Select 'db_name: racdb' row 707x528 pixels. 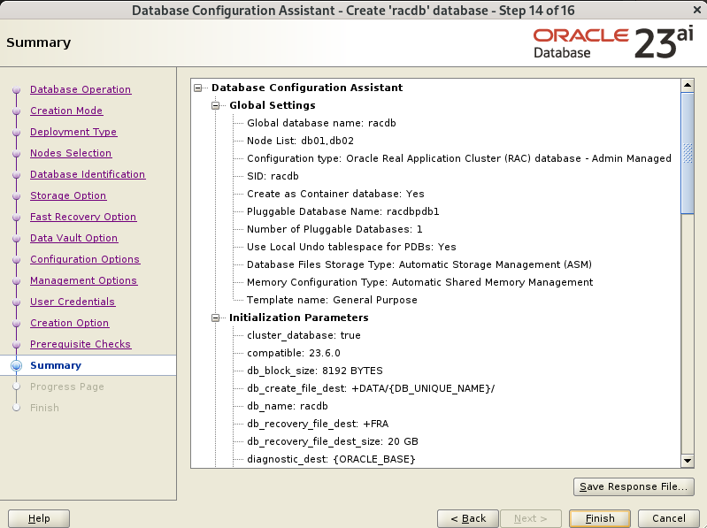pos(288,406)
